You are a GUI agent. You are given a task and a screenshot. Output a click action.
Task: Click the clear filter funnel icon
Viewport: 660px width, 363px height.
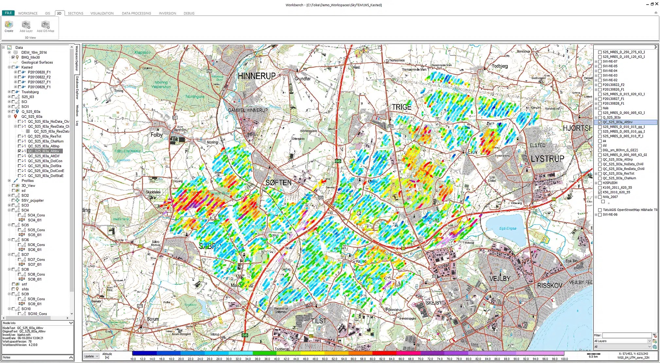654,336
